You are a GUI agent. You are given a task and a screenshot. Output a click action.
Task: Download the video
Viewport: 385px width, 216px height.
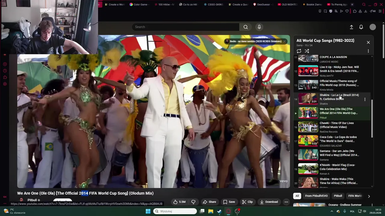tap(269, 202)
